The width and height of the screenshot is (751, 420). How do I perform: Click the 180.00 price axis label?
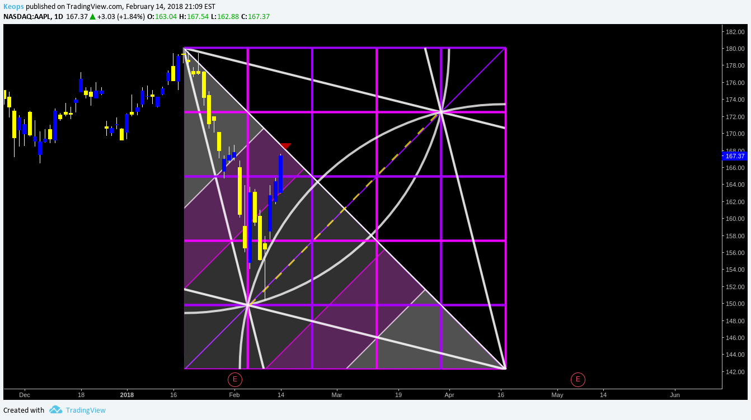click(735, 49)
